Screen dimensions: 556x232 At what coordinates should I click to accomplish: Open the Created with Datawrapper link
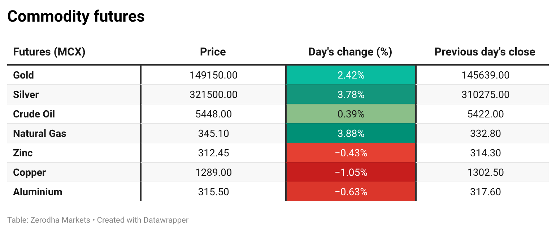click(x=143, y=220)
